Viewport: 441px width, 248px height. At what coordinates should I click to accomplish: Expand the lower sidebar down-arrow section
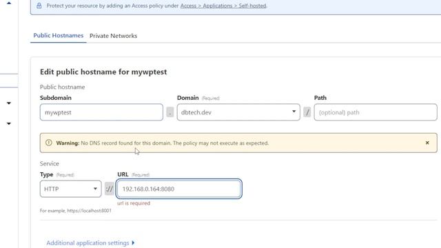(x=9, y=123)
